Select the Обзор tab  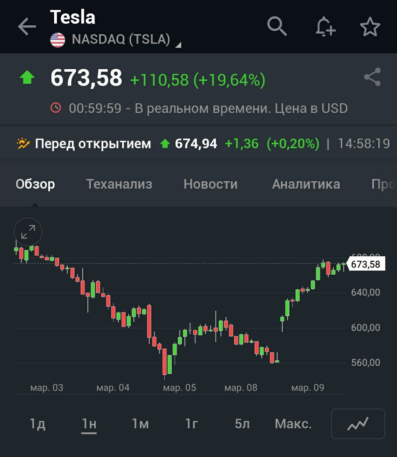(35, 184)
